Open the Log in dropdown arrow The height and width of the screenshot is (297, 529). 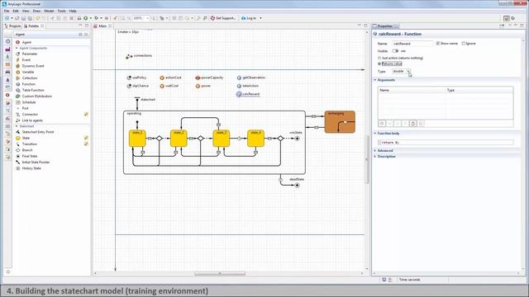point(260,18)
